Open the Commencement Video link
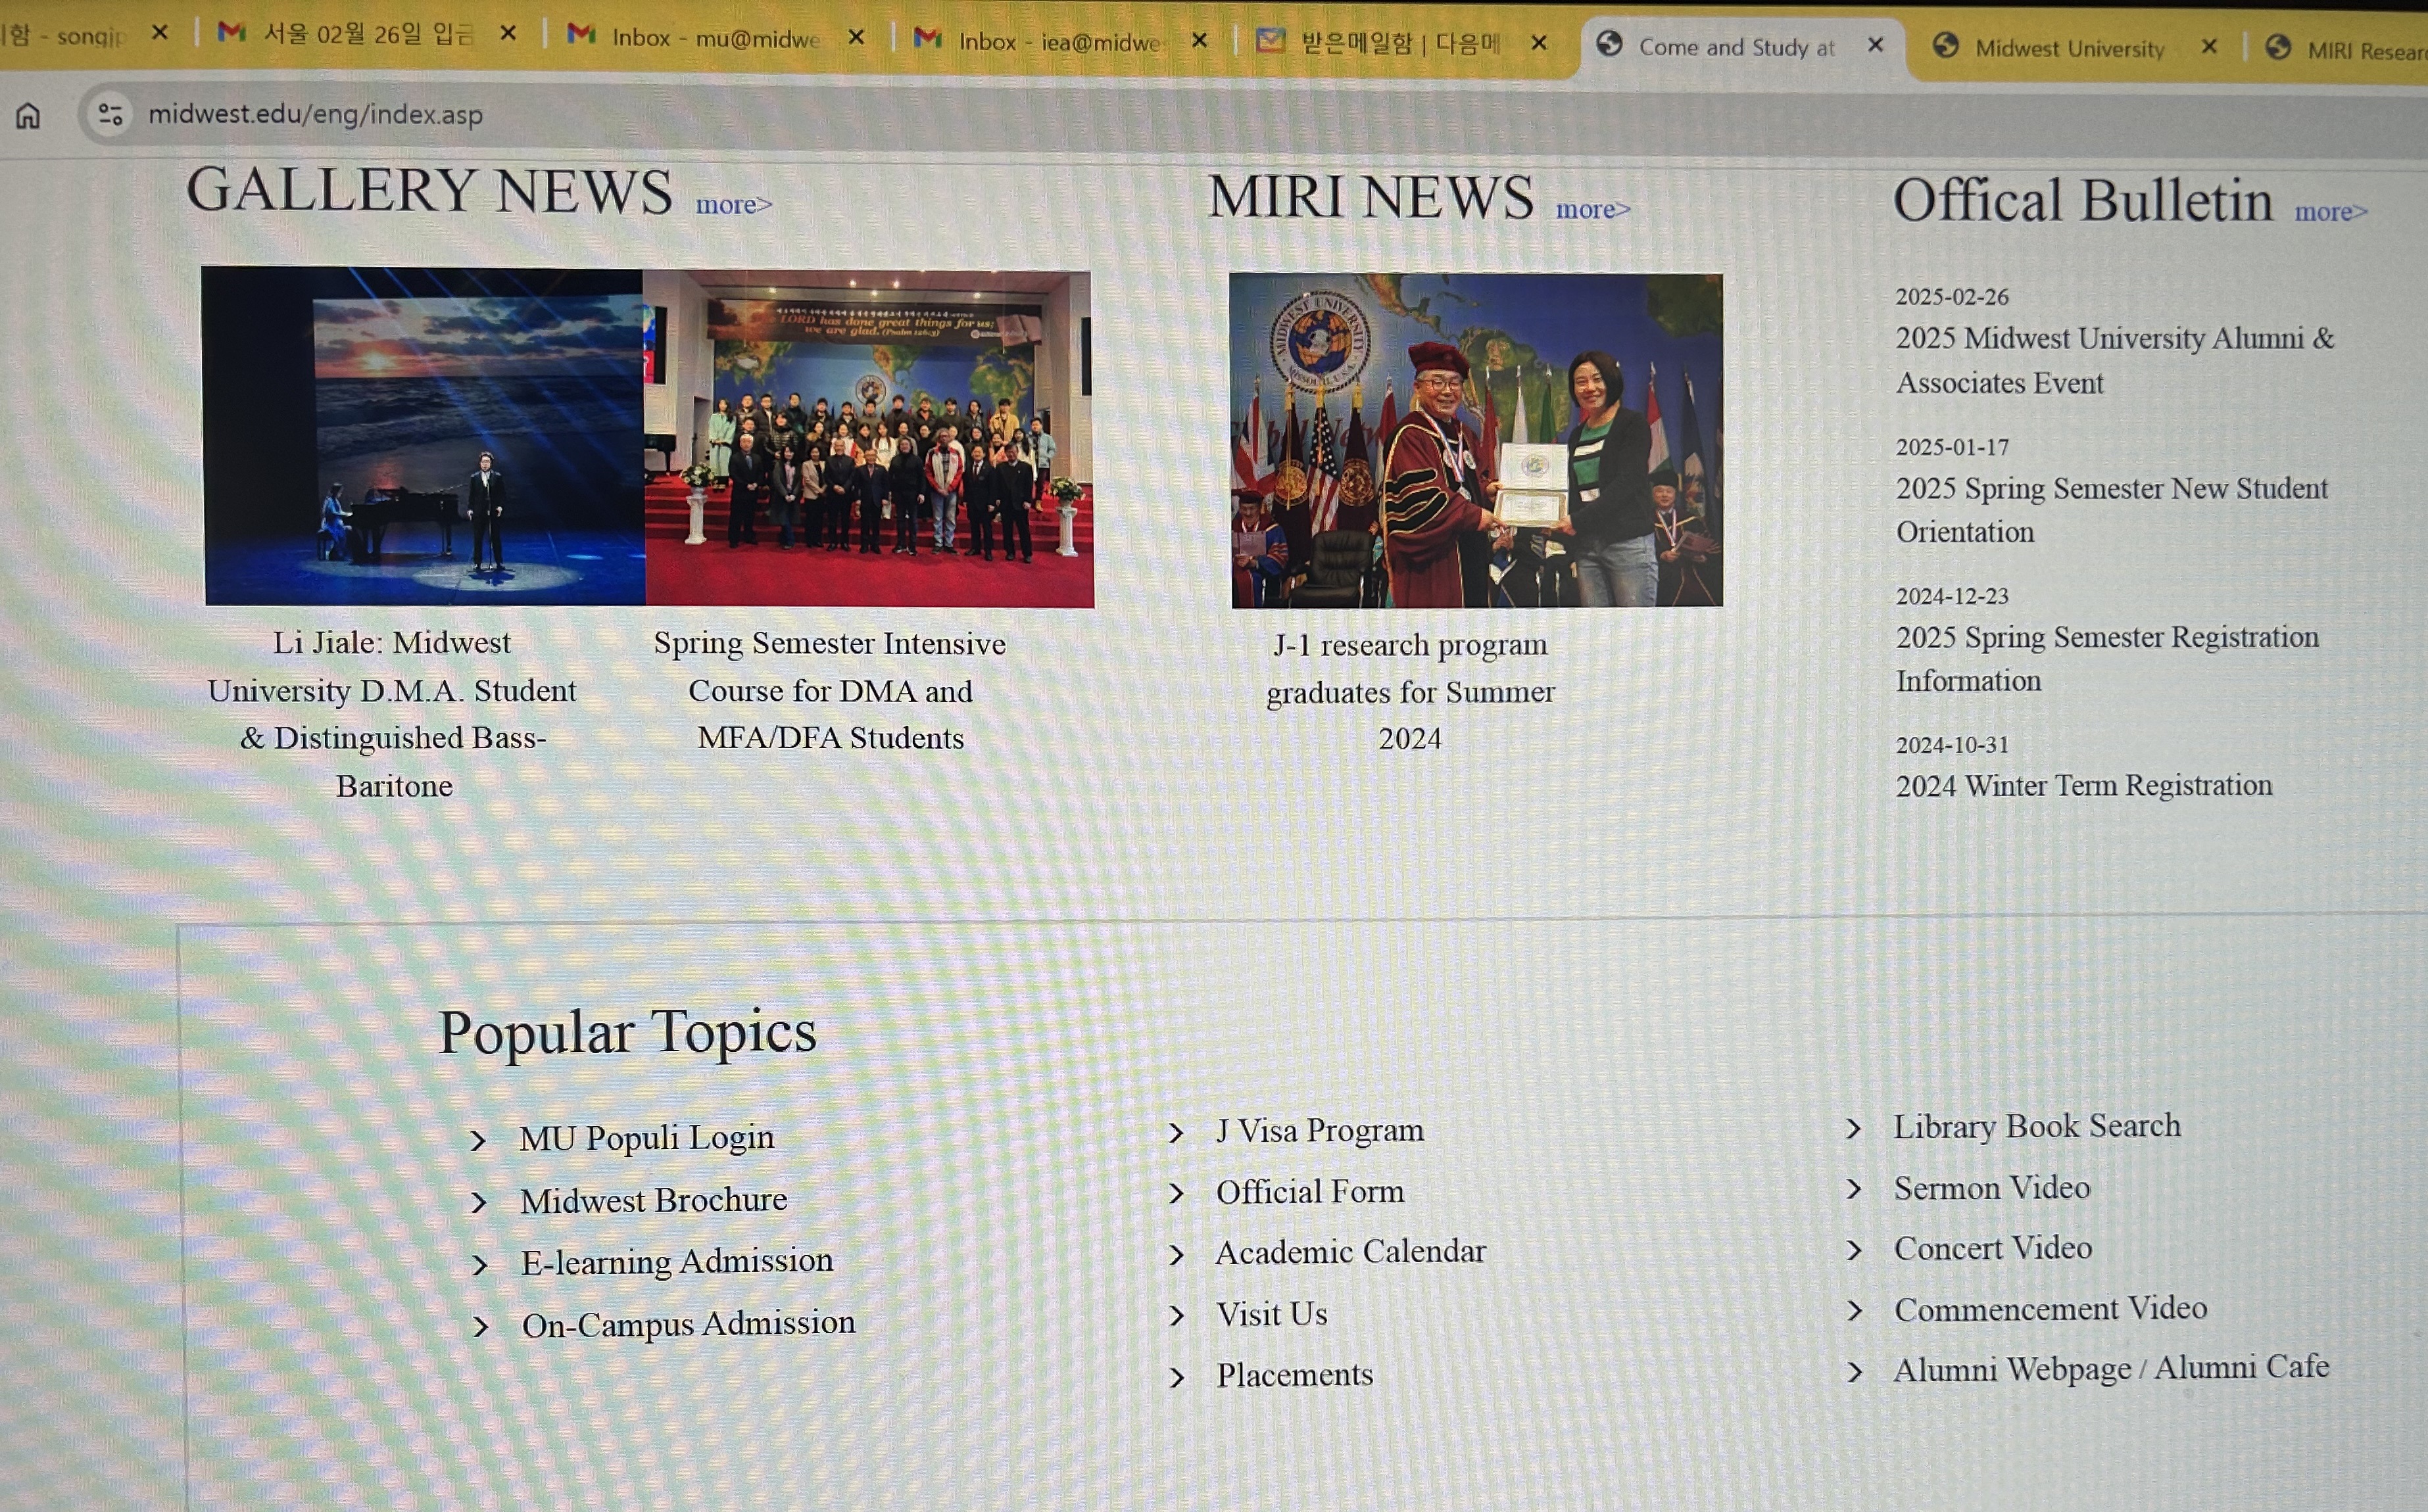Screen dimensions: 2428x1512 2050,1309
